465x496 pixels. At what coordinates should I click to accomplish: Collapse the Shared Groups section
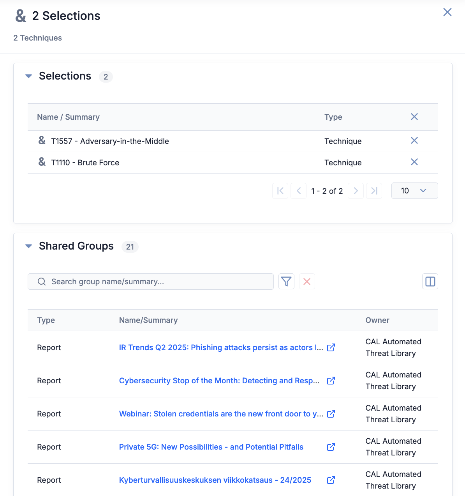[x=28, y=246]
